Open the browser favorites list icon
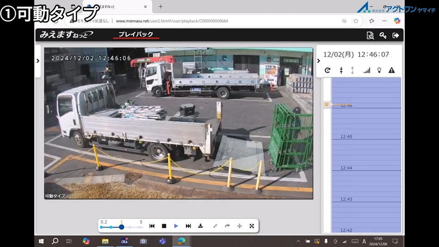This screenshot has width=439, height=247. coord(372,21)
